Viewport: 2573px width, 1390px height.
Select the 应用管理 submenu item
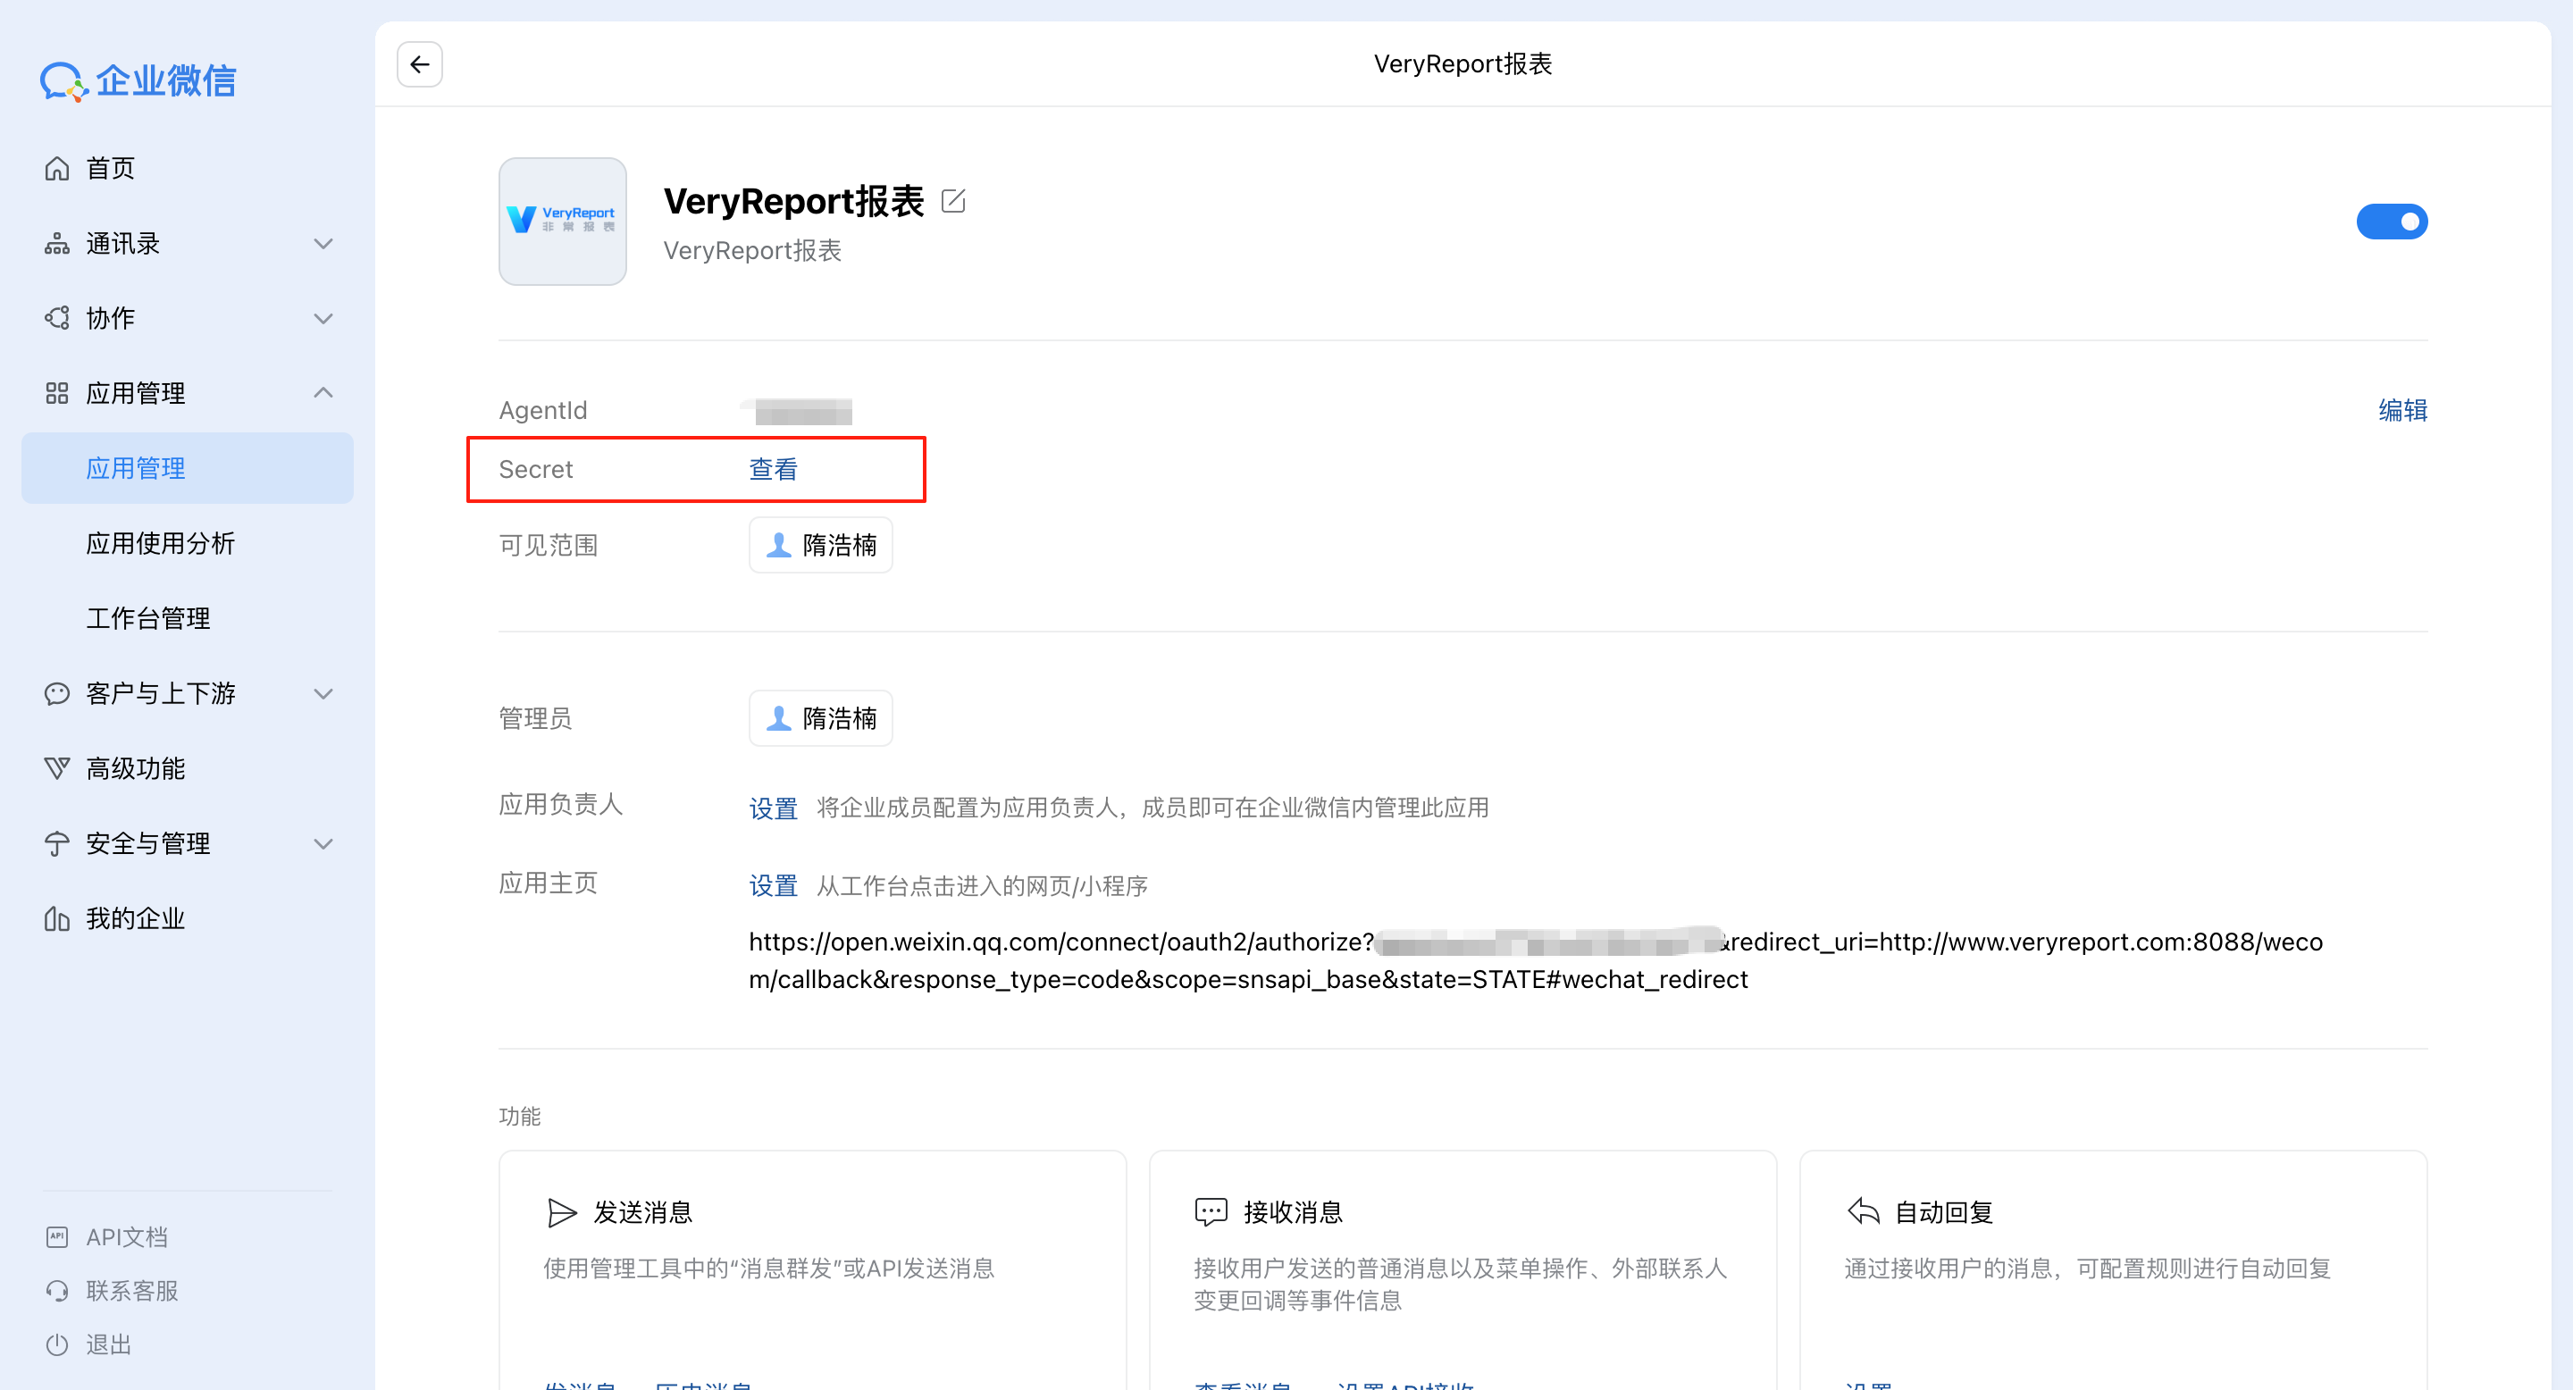pyautogui.click(x=188, y=468)
